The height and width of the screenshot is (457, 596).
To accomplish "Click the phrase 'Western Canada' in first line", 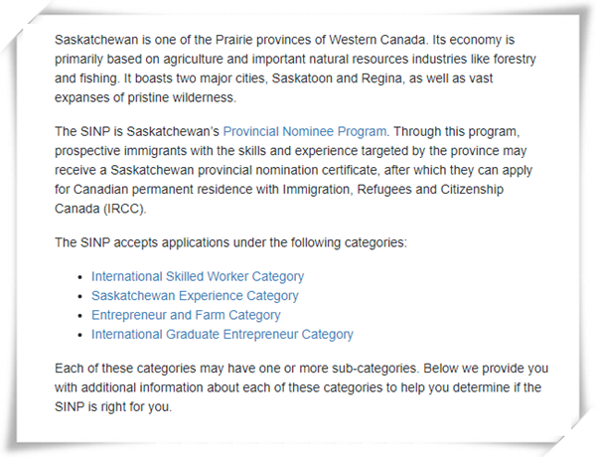I will [377, 40].
